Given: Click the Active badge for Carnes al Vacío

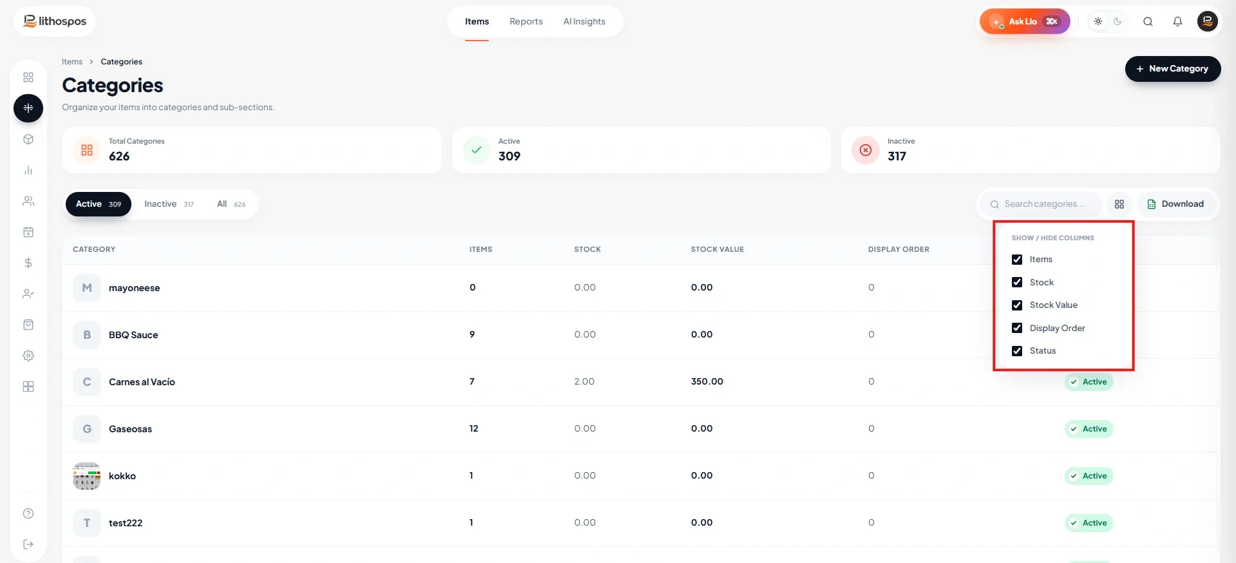Looking at the screenshot, I should (1089, 382).
